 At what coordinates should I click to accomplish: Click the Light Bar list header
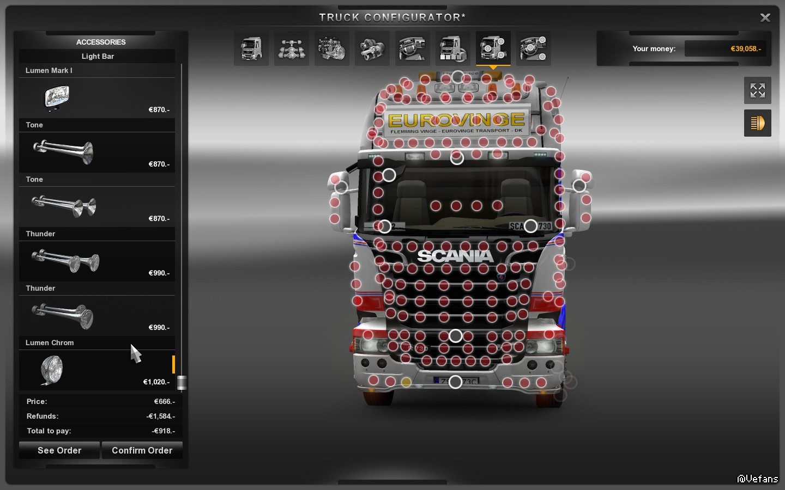coord(98,56)
